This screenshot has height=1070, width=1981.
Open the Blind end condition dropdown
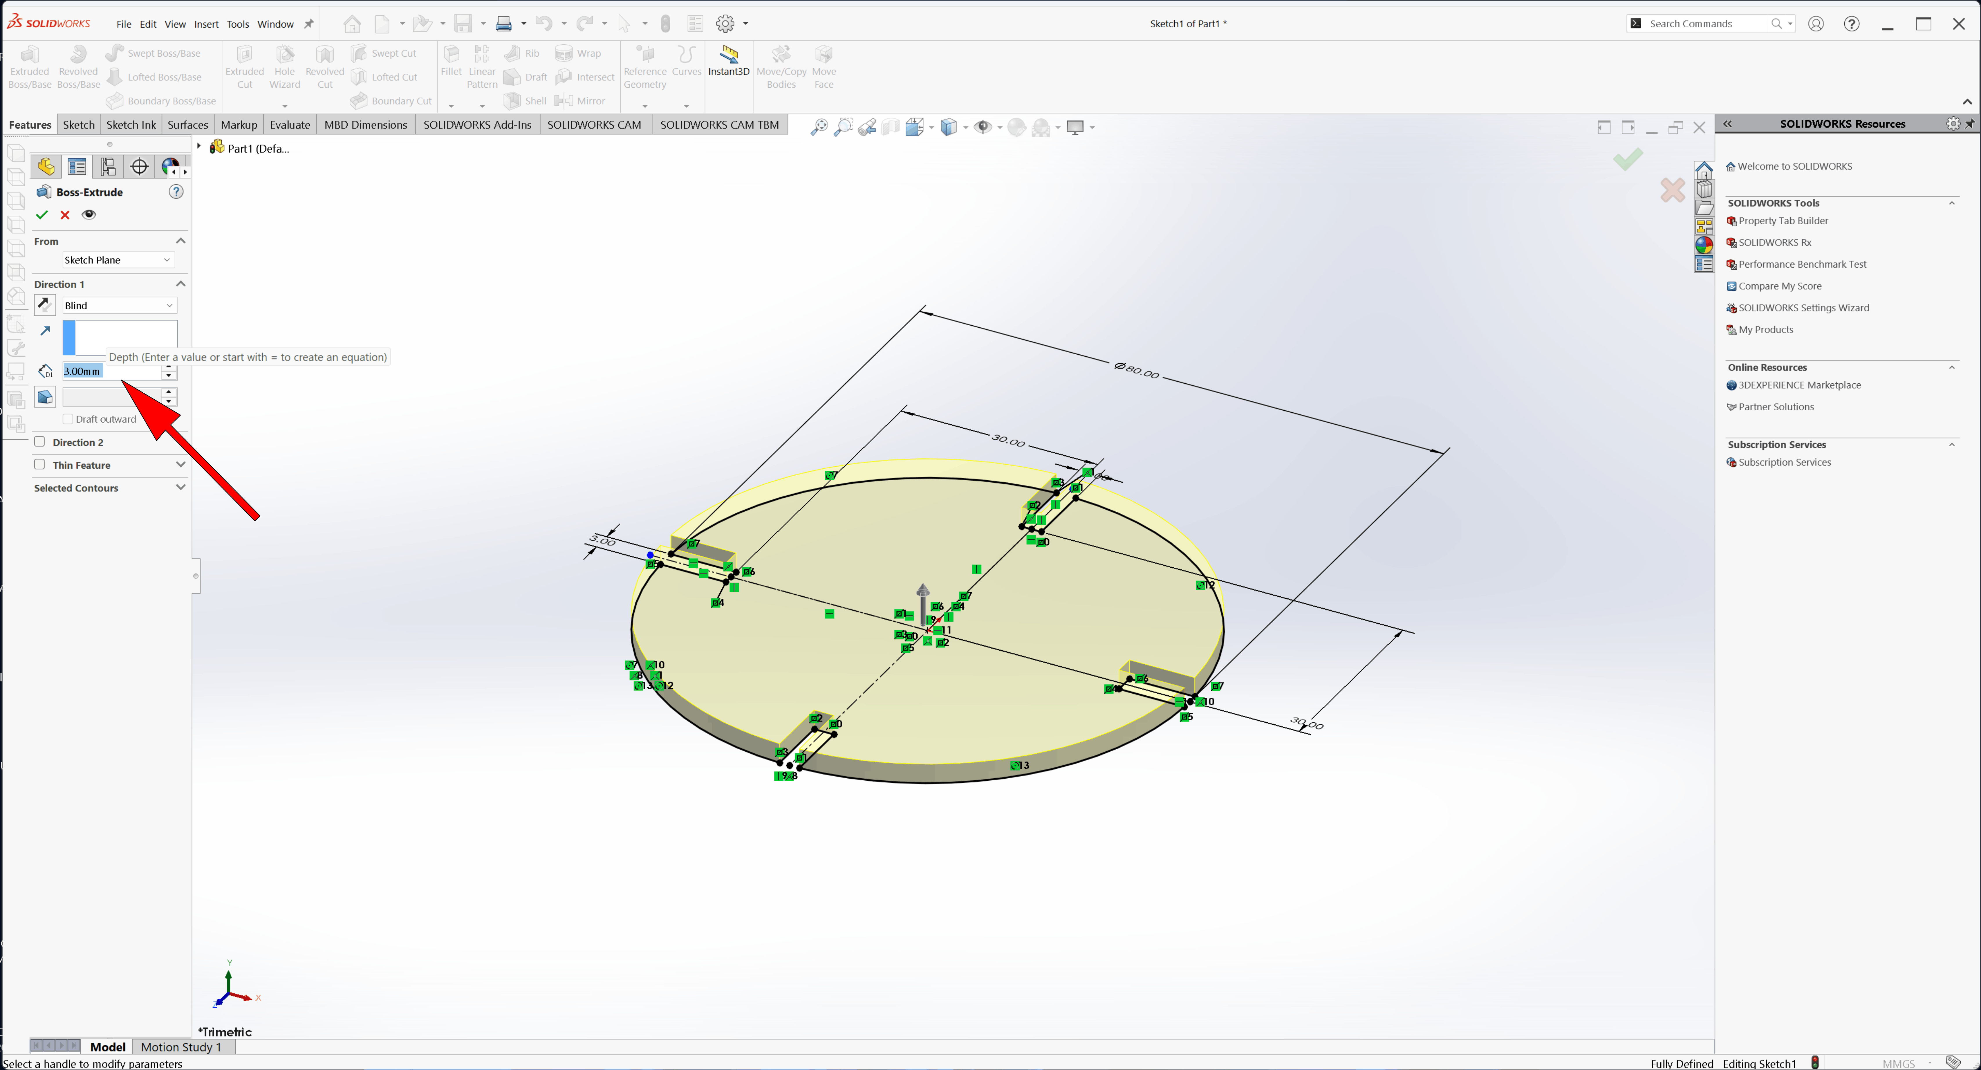[119, 305]
